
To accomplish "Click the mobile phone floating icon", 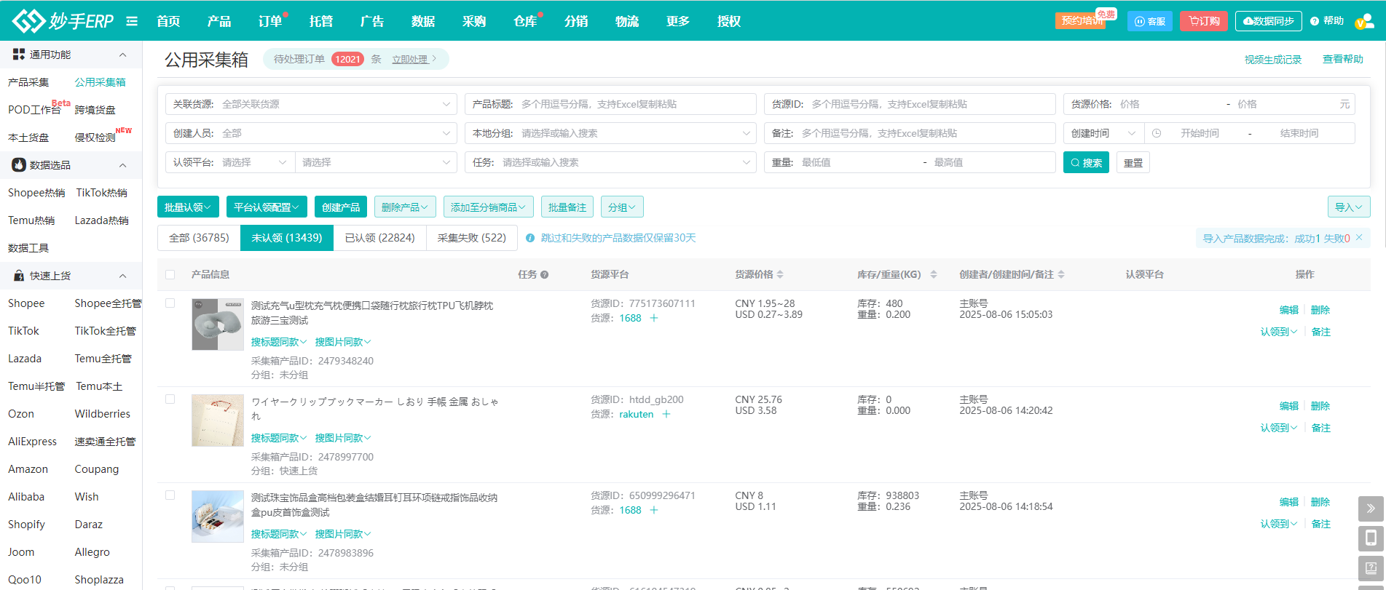I will [1370, 538].
